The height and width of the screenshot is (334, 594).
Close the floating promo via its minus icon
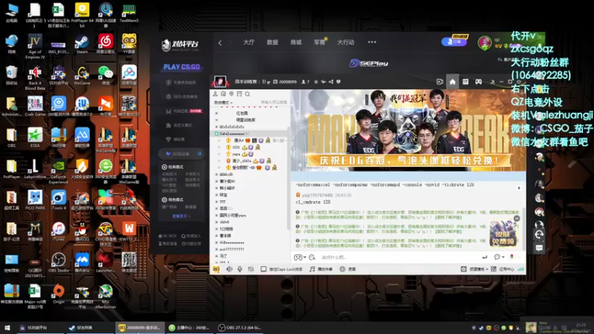click(x=517, y=218)
